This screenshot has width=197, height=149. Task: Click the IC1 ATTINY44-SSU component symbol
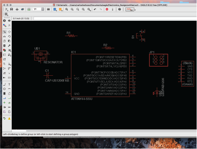(100, 75)
